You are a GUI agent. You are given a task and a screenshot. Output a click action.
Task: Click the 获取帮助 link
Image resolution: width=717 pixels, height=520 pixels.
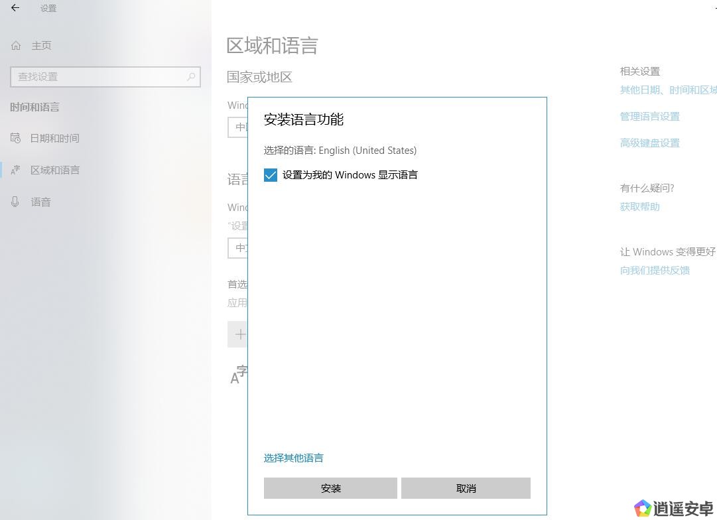639,207
